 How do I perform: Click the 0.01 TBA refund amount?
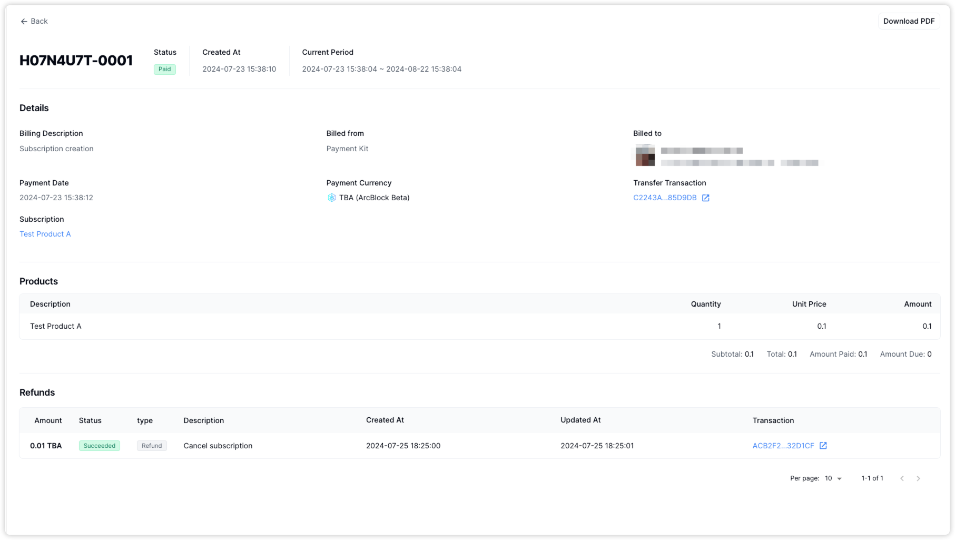click(x=46, y=446)
